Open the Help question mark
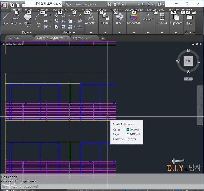The height and width of the screenshot is (191, 204). tap(159, 4)
